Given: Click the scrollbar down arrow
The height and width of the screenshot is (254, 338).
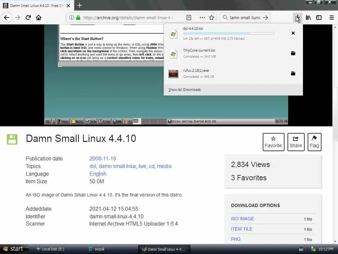Looking at the screenshot, I should pos(335,241).
